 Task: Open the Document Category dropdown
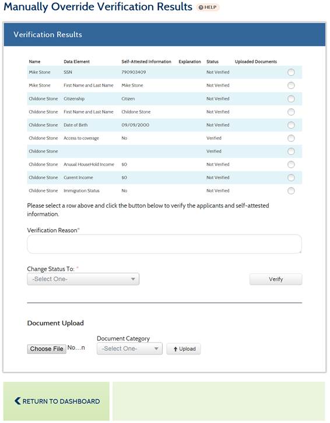(x=129, y=349)
